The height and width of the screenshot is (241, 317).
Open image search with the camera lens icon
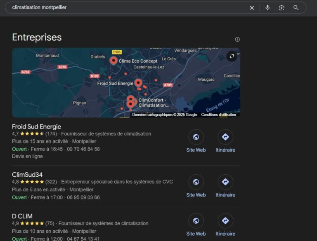tap(282, 8)
